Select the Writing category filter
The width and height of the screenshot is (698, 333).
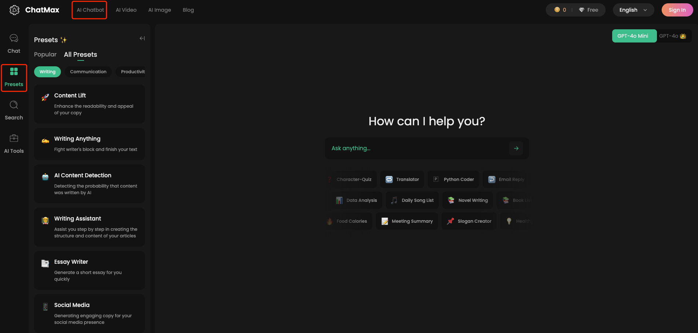click(x=47, y=72)
